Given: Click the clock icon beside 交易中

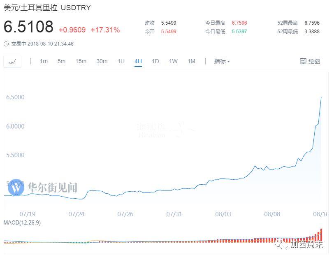Looking at the screenshot, I should click(6, 44).
